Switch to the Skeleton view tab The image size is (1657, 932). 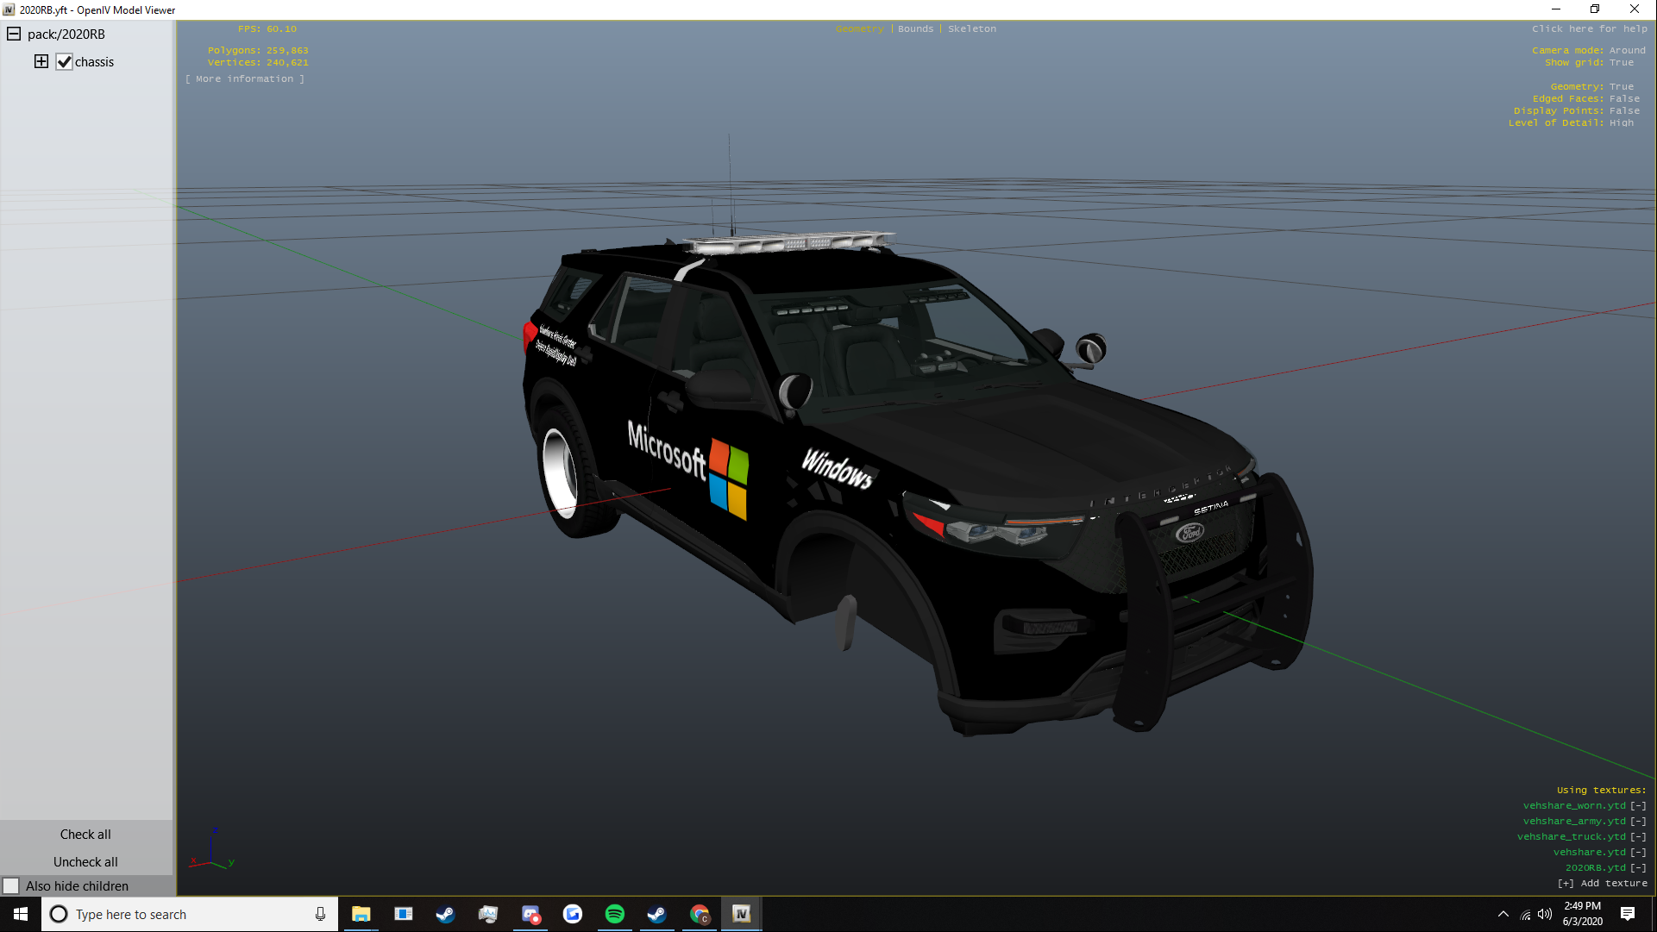coord(971,29)
